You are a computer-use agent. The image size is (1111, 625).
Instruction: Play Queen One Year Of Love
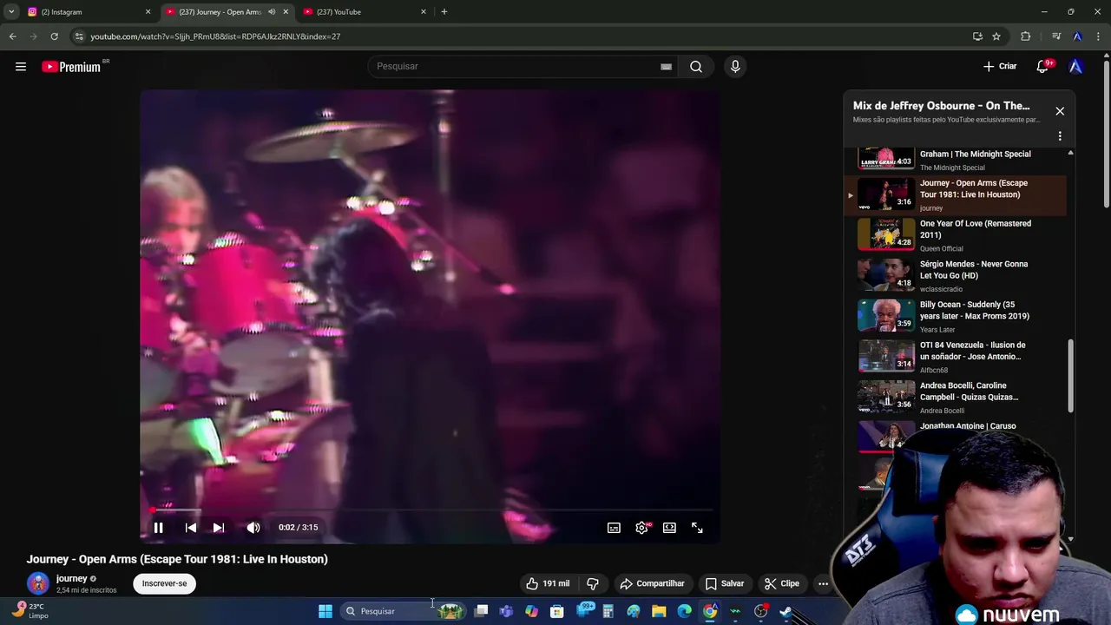click(955, 234)
